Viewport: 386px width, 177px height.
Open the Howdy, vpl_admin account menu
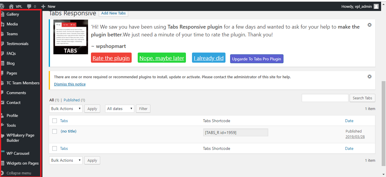tap(360, 6)
